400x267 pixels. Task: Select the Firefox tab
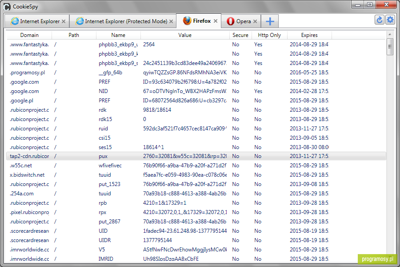point(199,21)
